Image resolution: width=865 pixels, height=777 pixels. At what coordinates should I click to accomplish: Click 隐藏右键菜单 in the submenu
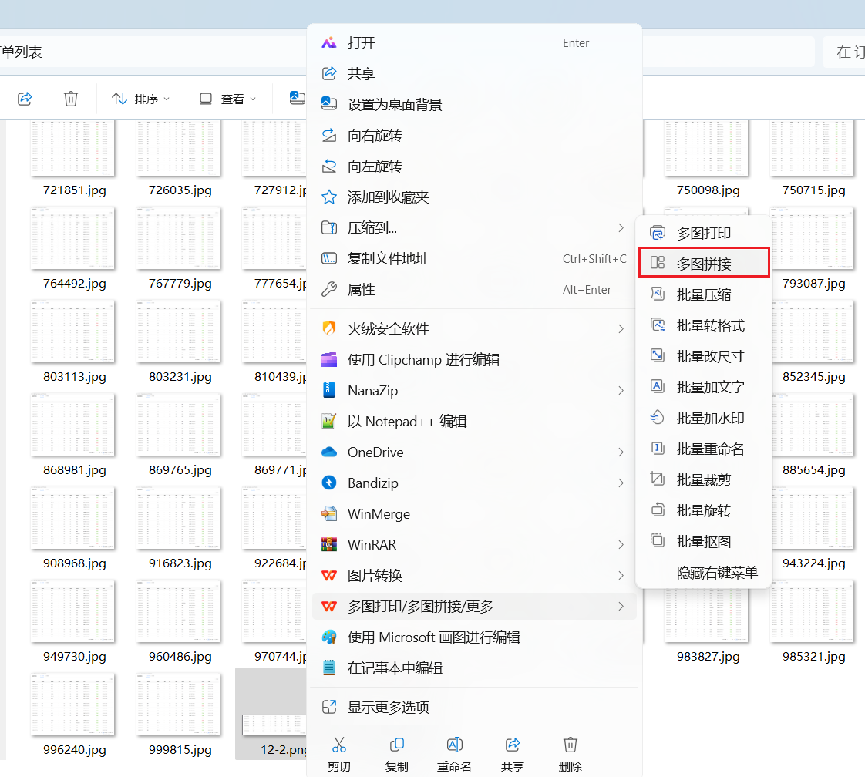[716, 573]
